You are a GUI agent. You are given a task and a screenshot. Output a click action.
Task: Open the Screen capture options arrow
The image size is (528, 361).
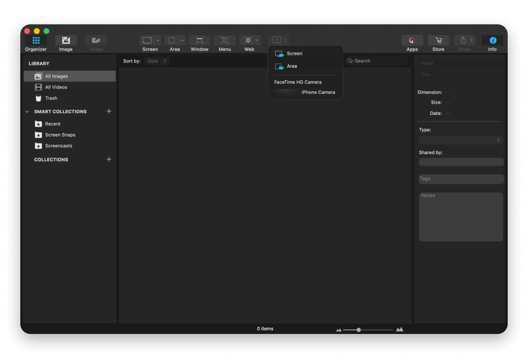coord(158,40)
